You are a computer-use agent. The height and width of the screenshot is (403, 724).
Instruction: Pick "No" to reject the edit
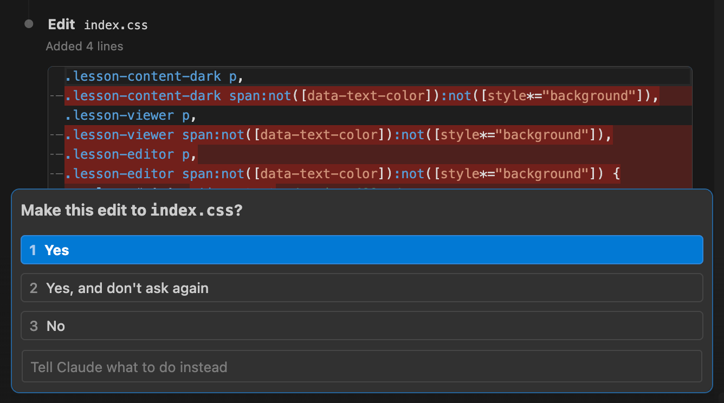(361, 326)
